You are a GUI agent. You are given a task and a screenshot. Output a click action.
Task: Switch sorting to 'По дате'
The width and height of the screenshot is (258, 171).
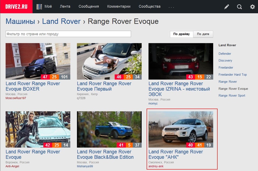[203, 34]
